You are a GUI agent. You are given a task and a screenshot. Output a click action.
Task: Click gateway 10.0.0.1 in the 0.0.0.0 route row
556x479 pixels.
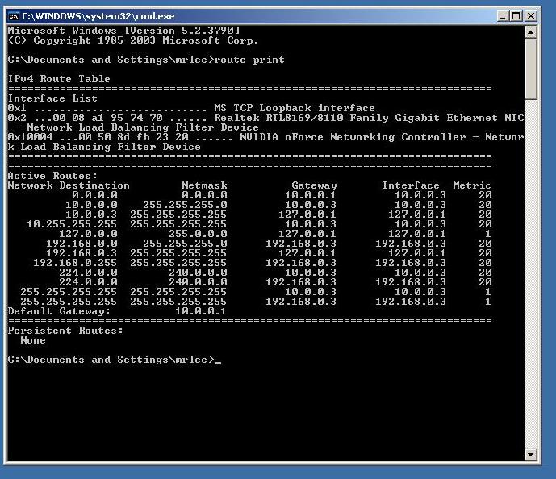[311, 195]
